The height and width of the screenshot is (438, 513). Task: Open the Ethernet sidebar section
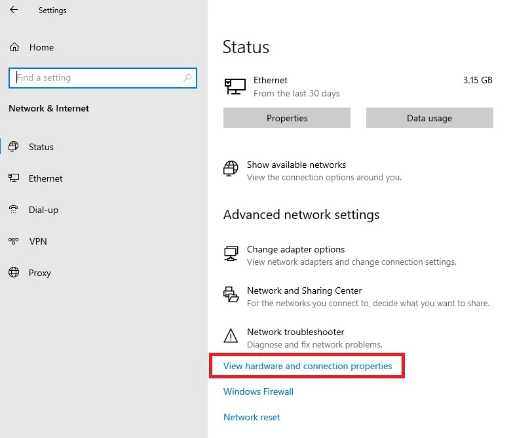(45, 178)
